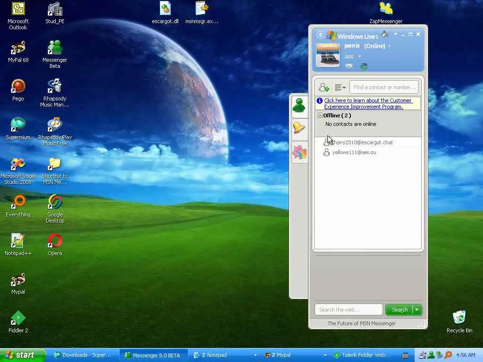The height and width of the screenshot is (362, 483).
Task: Open the Customer Experience Improvement Program link
Action: tap(368, 103)
